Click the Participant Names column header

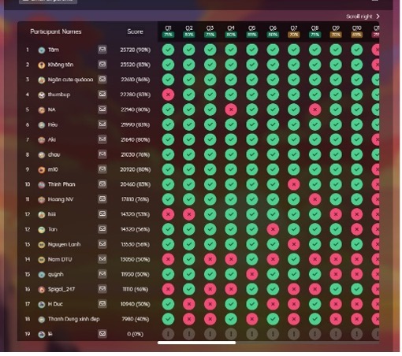pos(56,32)
